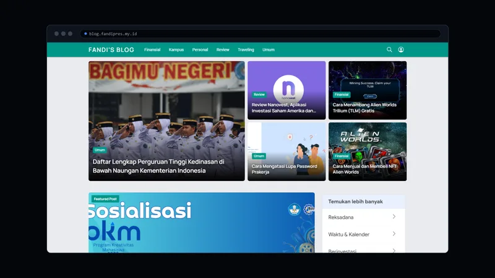This screenshot has height=278, width=495.
Task: Open the Reksadana category link
Action: (341, 217)
